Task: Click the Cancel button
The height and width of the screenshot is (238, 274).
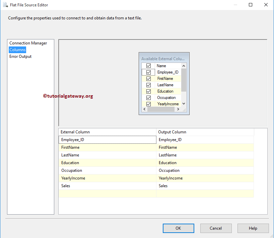Action: pyautogui.click(x=216, y=228)
